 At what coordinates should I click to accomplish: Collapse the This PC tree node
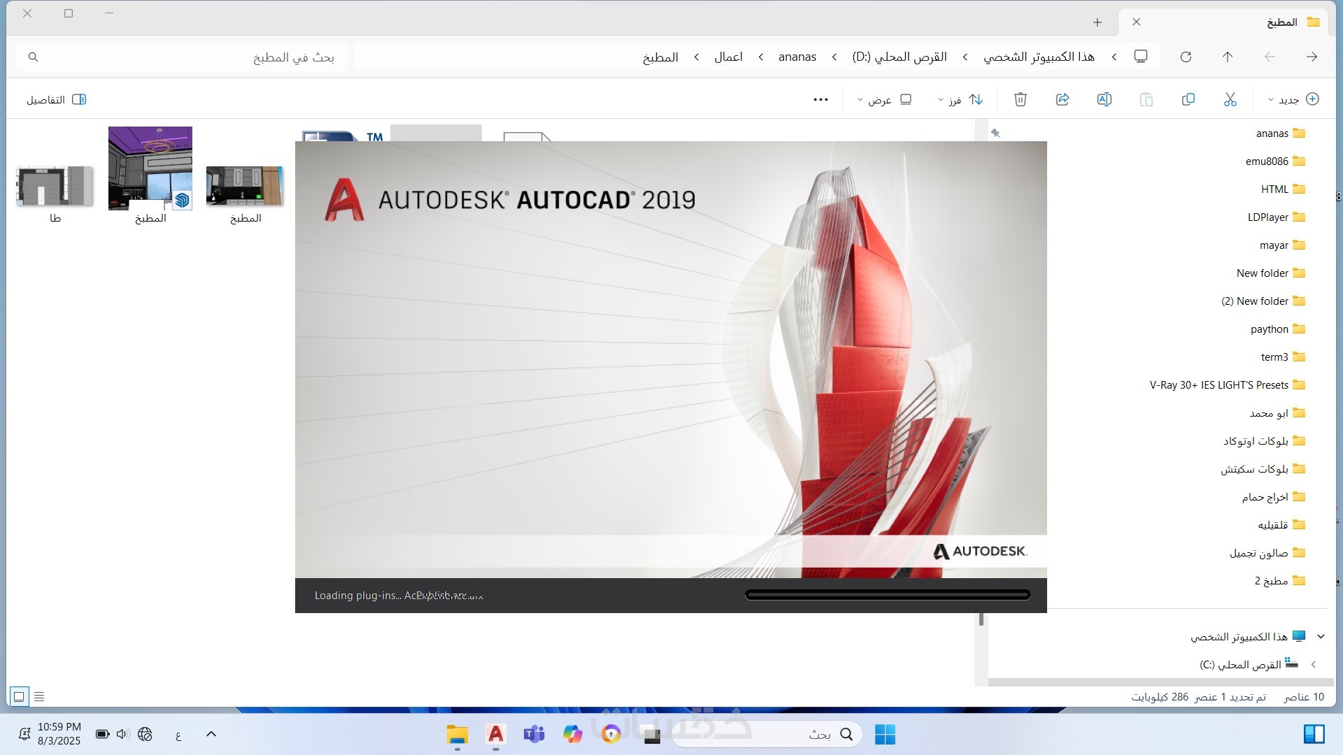(x=1321, y=636)
